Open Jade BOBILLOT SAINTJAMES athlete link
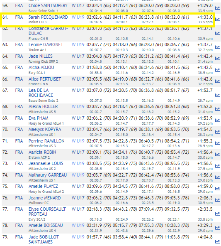The width and height of the screenshot is (221, 246). click(x=44, y=239)
